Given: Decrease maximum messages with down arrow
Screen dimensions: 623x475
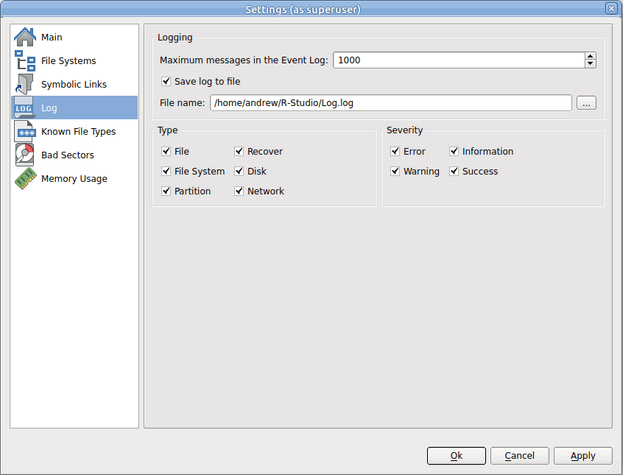Looking at the screenshot, I should 590,64.
